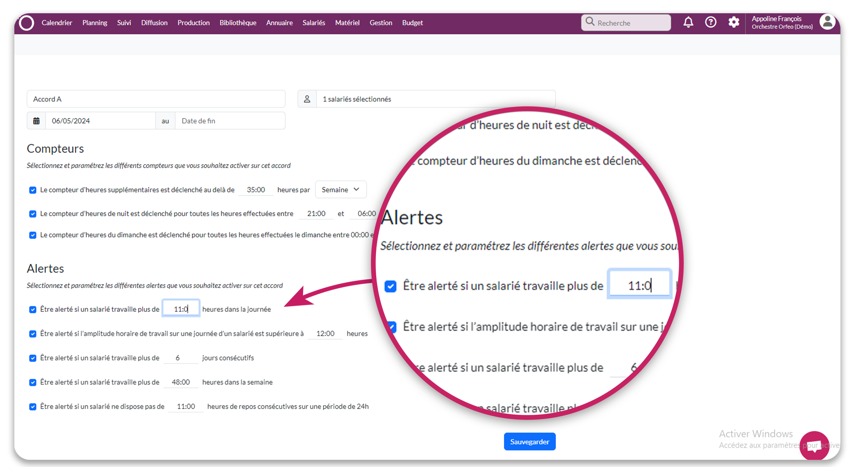855x467 pixels.
Task: Click the 'jours consécutifs' label
Action: coord(228,358)
